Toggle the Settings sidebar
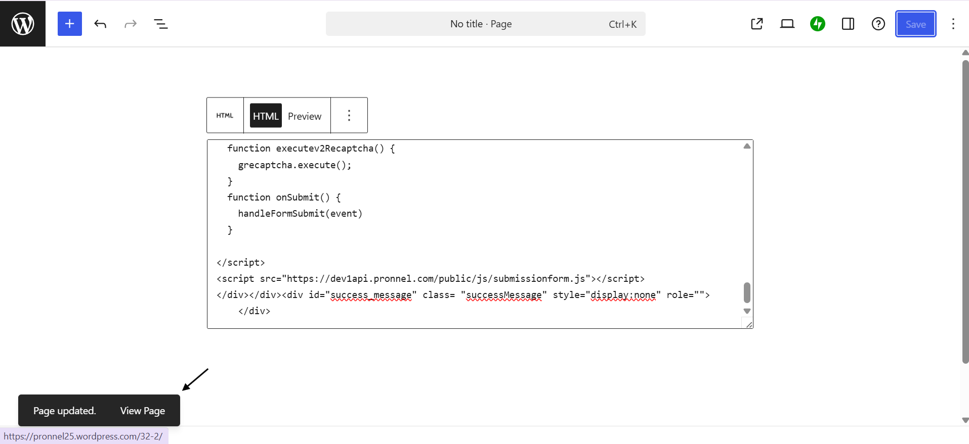 click(x=848, y=24)
